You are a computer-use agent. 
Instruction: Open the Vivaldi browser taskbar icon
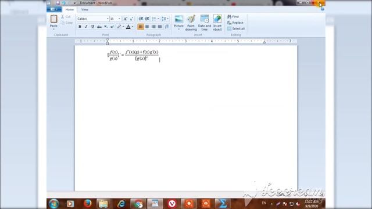point(172,204)
